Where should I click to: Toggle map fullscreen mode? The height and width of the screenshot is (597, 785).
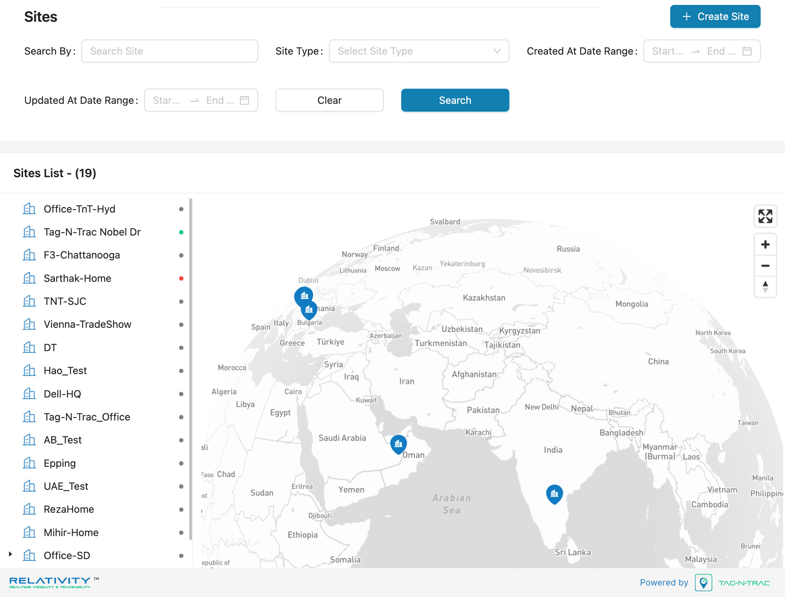tap(765, 216)
